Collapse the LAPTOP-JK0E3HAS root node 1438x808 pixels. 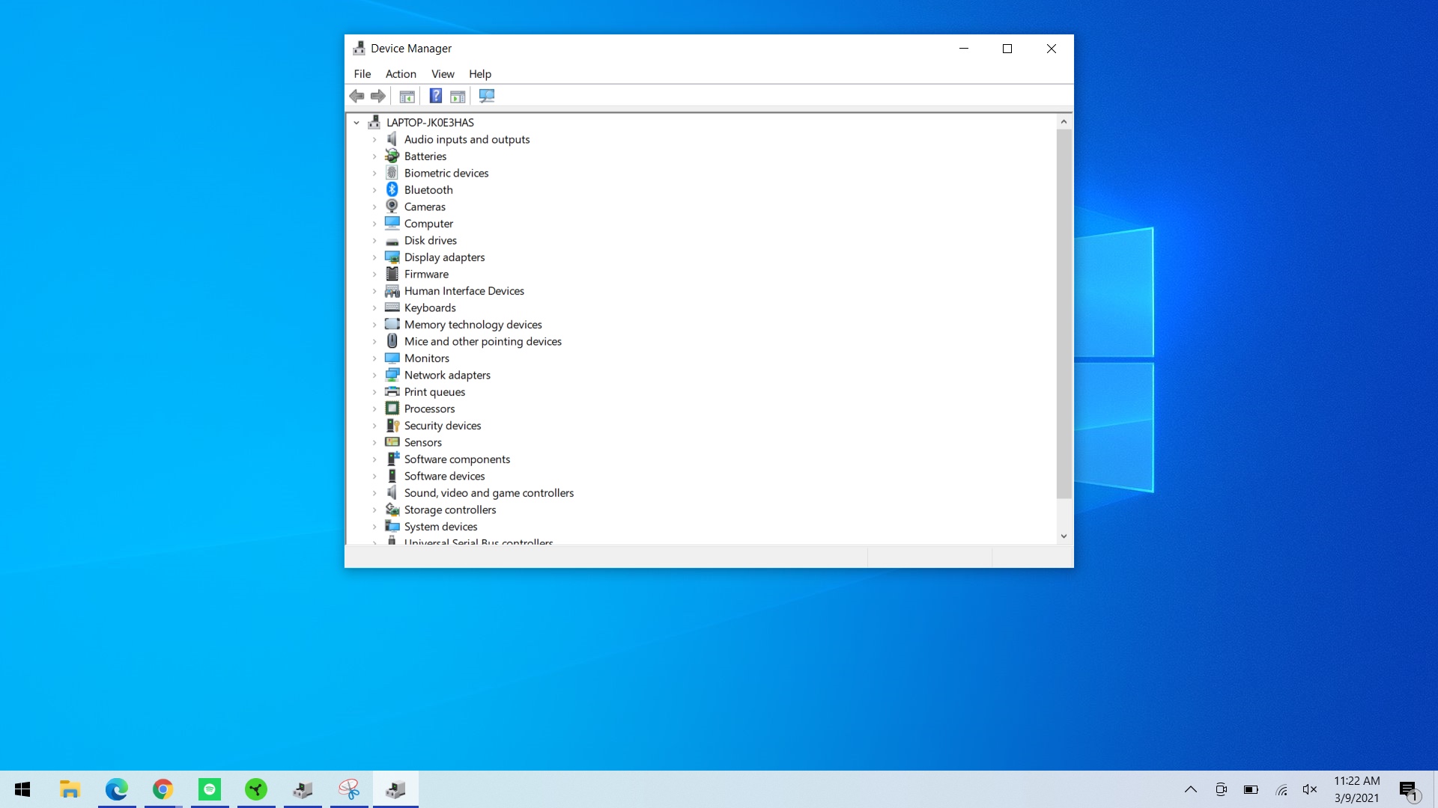(357, 121)
